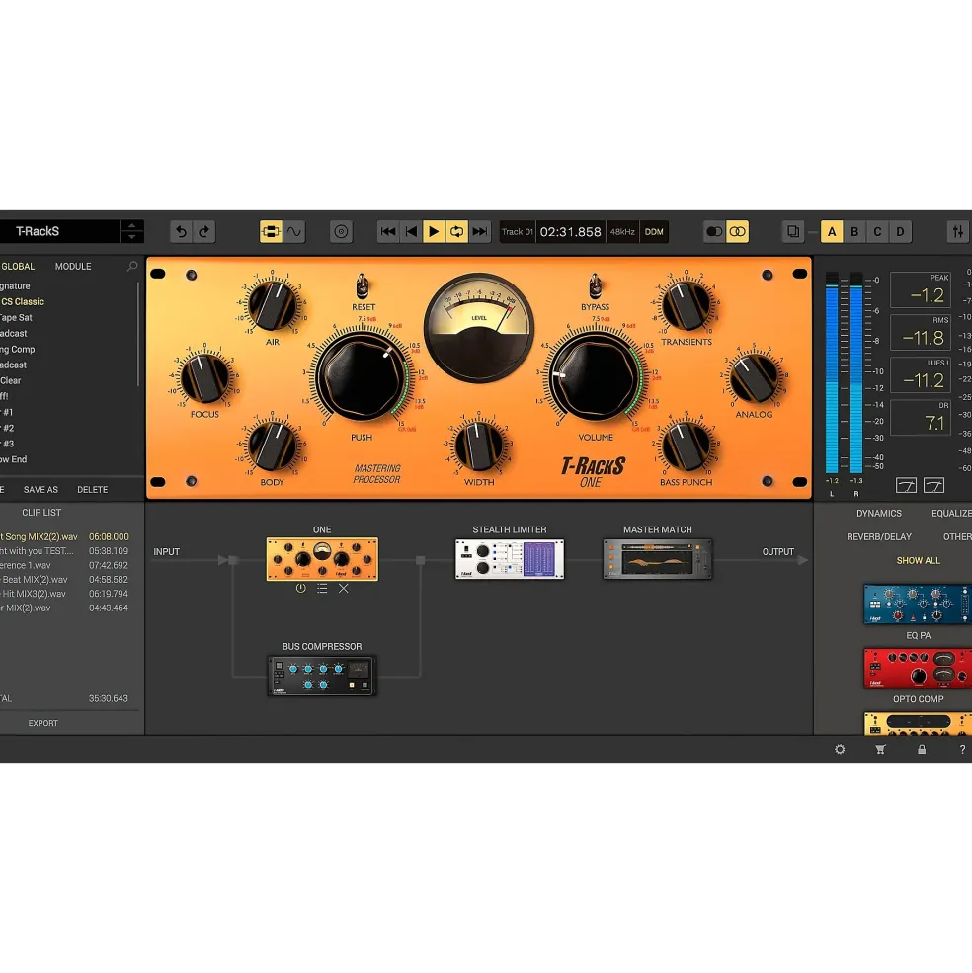
Task: Click the copy preset icon
Action: point(792,232)
